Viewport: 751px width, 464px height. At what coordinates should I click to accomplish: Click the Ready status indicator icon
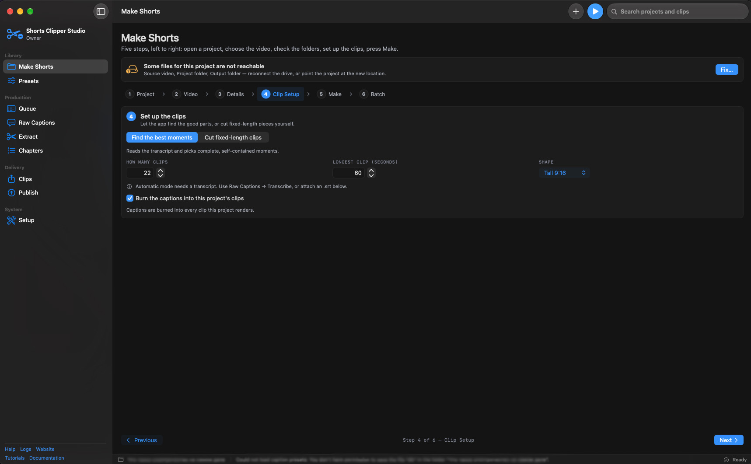726,460
